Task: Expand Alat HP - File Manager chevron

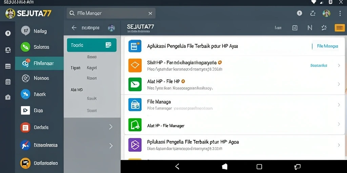Action: [x=339, y=124]
